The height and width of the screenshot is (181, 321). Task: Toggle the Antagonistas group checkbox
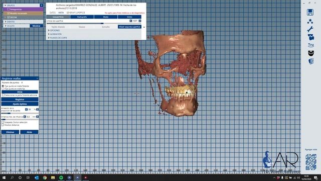point(9,9)
